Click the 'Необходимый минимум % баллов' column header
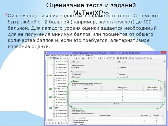Screen dimensions: 168x126 [122, 88]
